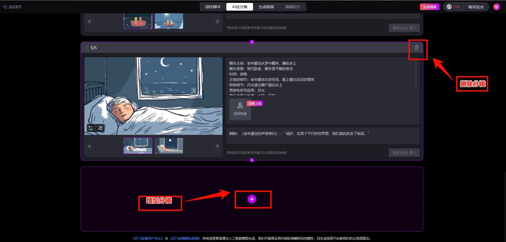506x242 pixels.
Task: Select the first bedroom thumbnail with crescent moon
Action: pos(138,146)
